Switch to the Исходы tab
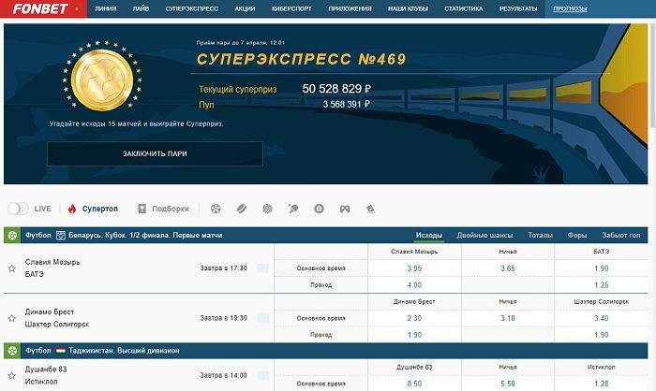656x391 pixels. 429,235
